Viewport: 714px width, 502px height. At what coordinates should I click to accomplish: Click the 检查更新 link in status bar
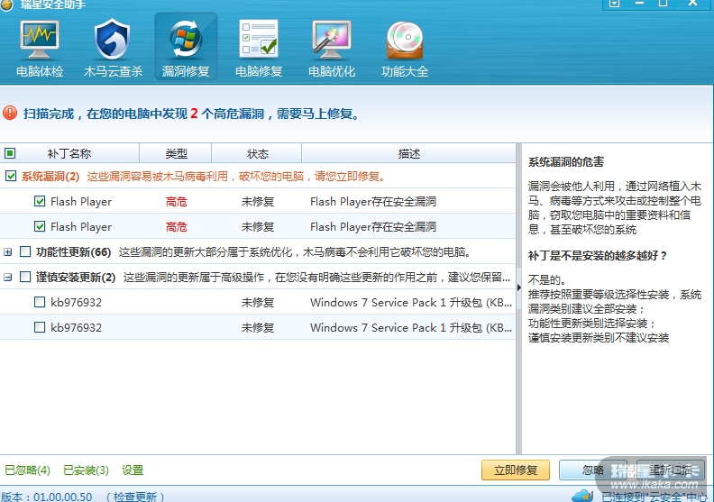point(135,497)
